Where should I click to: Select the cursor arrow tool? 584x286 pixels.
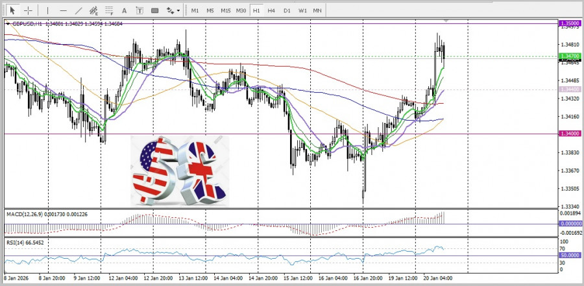point(13,10)
